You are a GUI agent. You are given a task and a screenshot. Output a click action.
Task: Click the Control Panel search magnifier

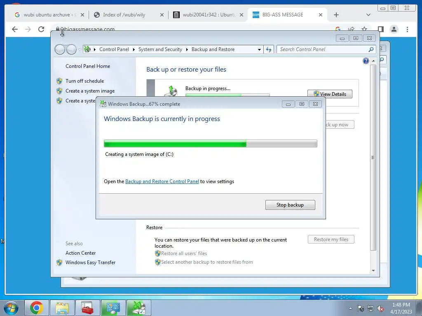coord(371,49)
